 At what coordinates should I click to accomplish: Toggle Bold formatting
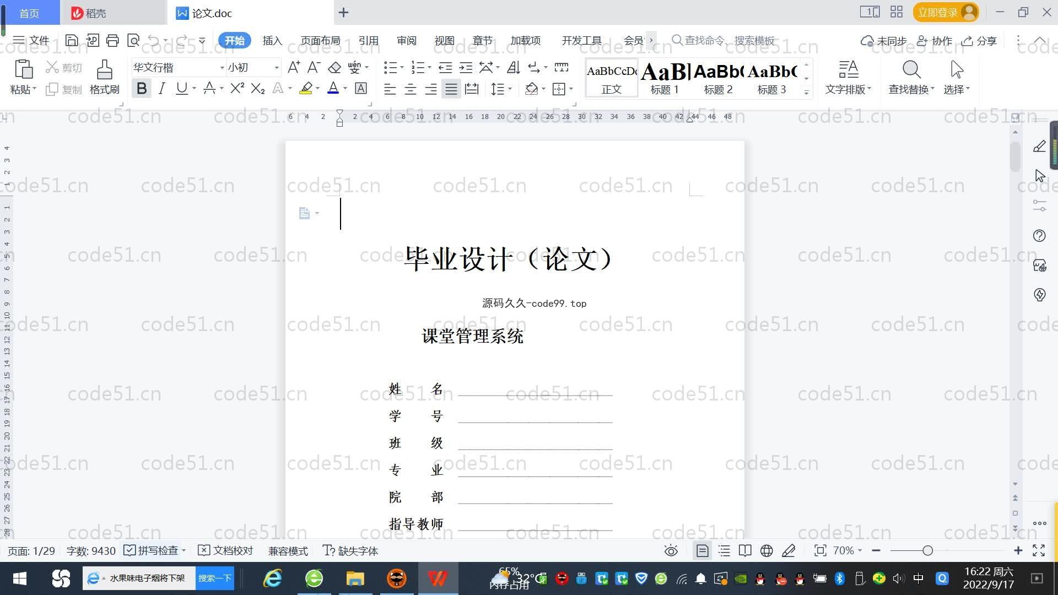(142, 88)
